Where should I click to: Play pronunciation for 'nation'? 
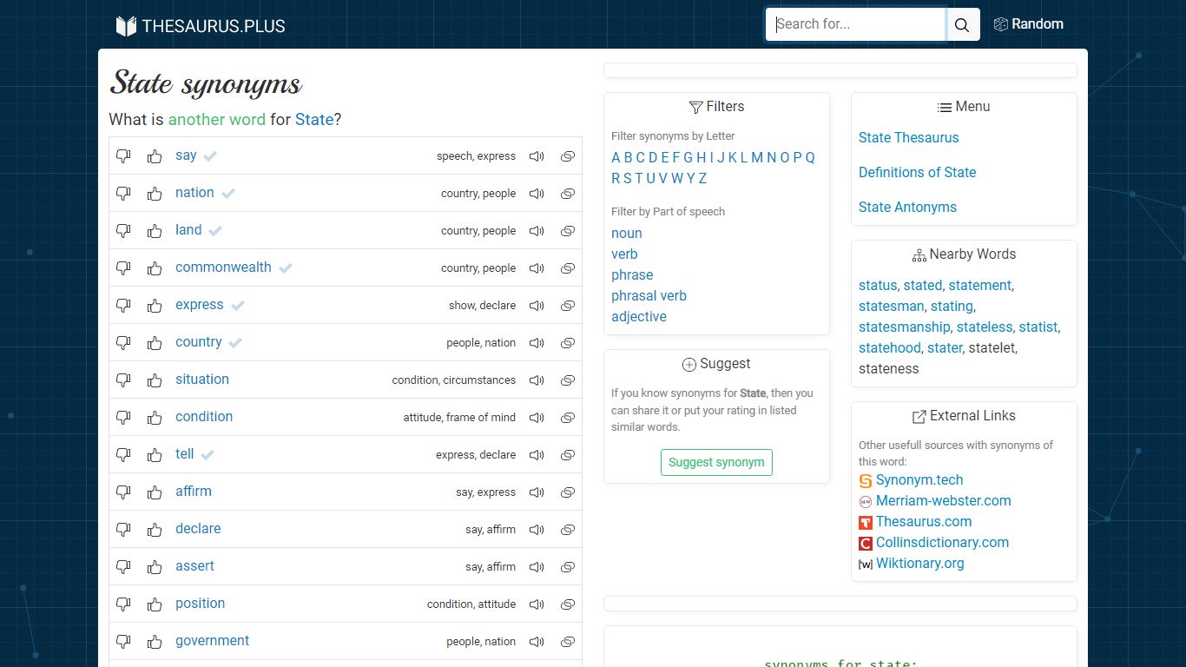point(537,194)
